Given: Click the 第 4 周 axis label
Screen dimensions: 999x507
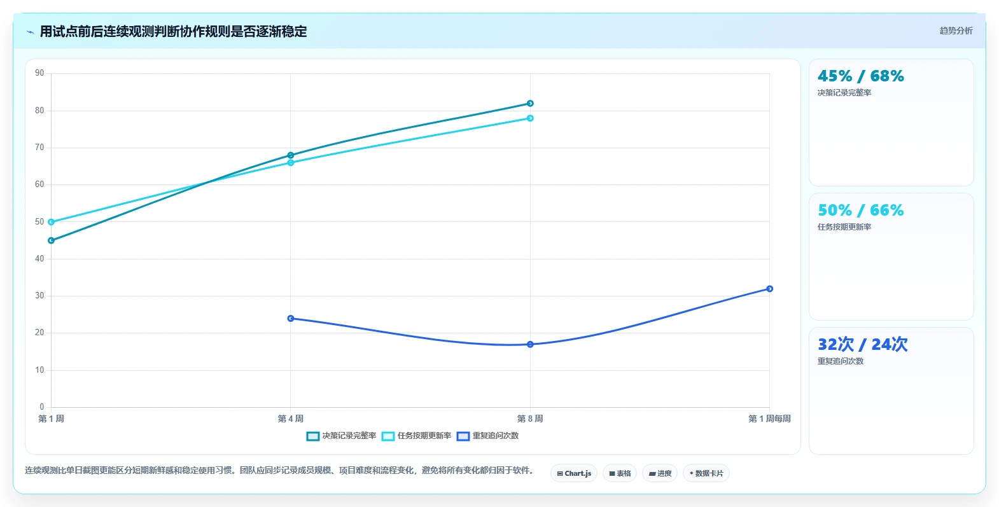Looking at the screenshot, I should tap(291, 419).
